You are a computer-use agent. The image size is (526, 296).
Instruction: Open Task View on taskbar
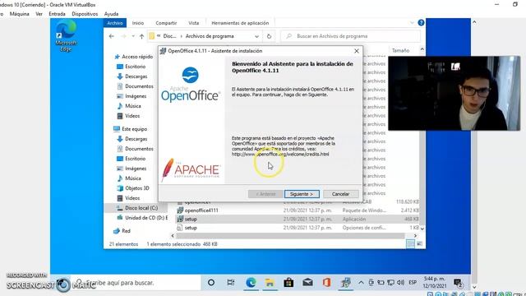pos(231,283)
